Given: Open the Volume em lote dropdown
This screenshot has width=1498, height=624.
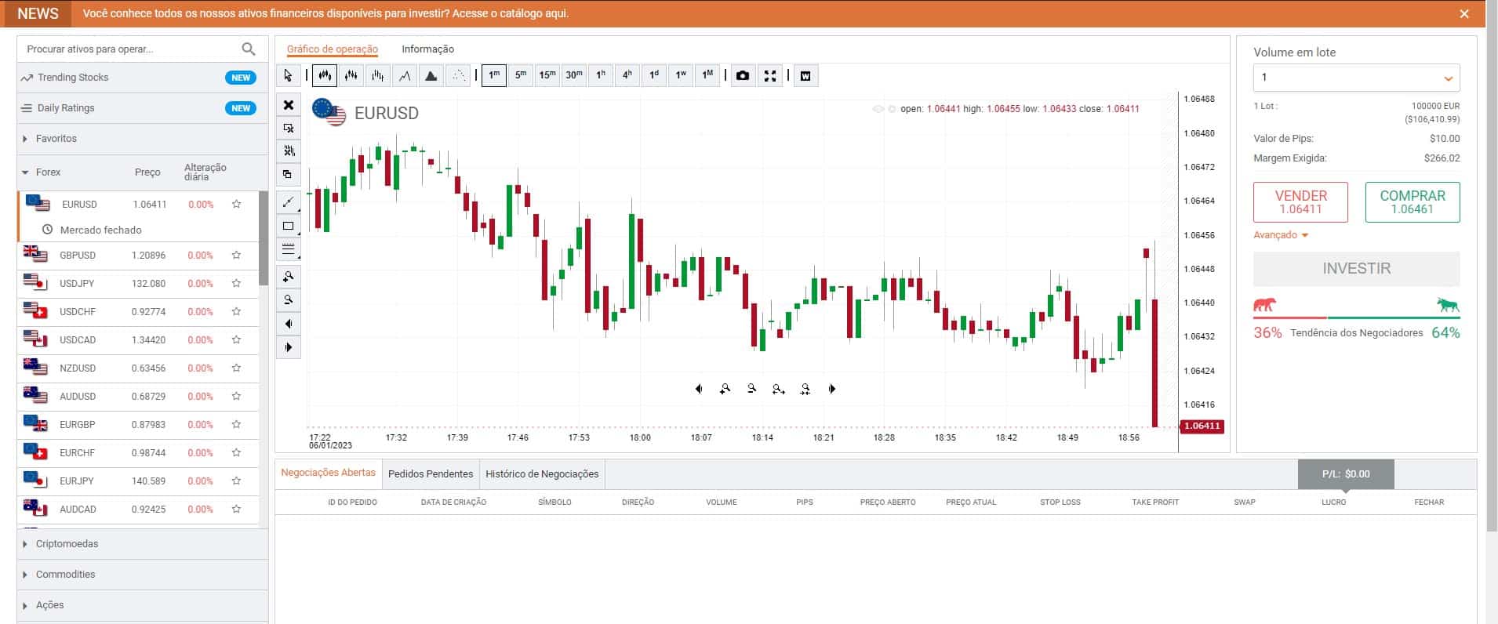Looking at the screenshot, I should coord(1356,78).
